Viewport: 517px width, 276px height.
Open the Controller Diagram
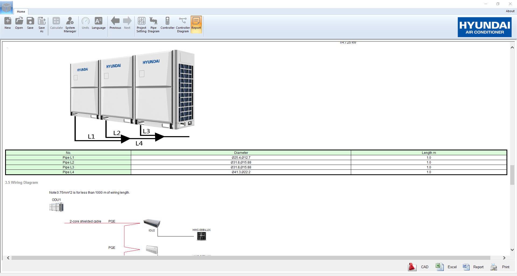pyautogui.click(x=183, y=25)
